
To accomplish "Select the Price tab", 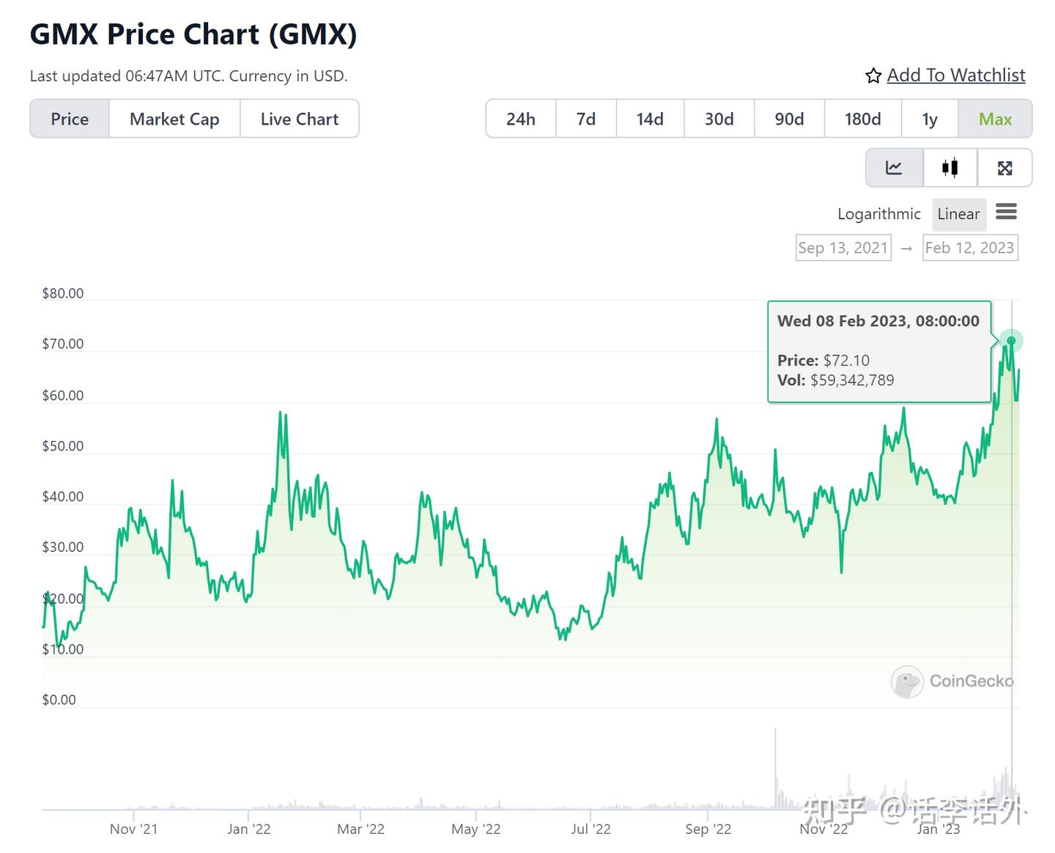I will pos(70,118).
